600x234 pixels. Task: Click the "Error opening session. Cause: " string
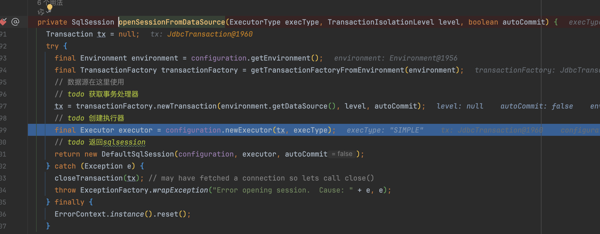click(283, 190)
